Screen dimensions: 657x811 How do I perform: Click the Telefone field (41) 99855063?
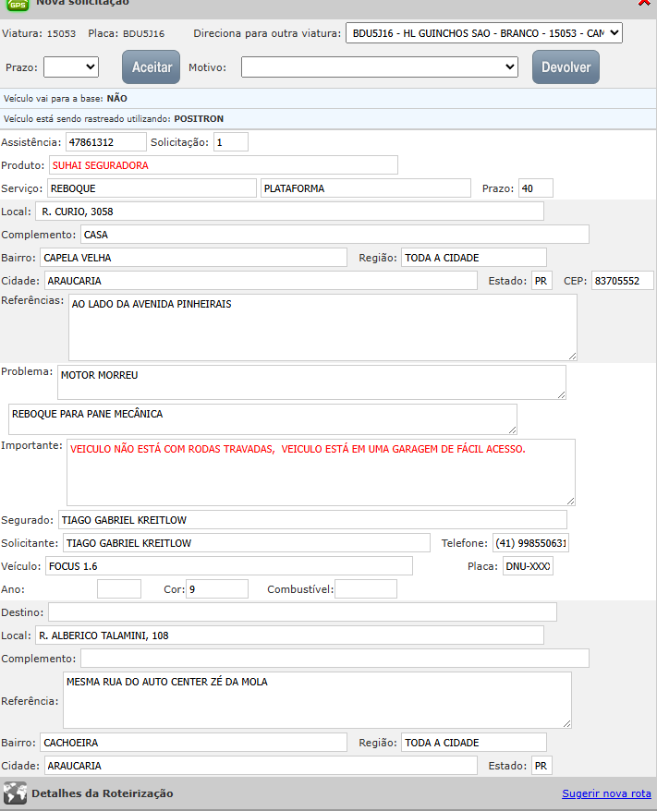530,543
